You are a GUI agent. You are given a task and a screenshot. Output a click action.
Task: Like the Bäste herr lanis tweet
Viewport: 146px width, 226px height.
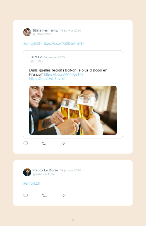(63, 143)
